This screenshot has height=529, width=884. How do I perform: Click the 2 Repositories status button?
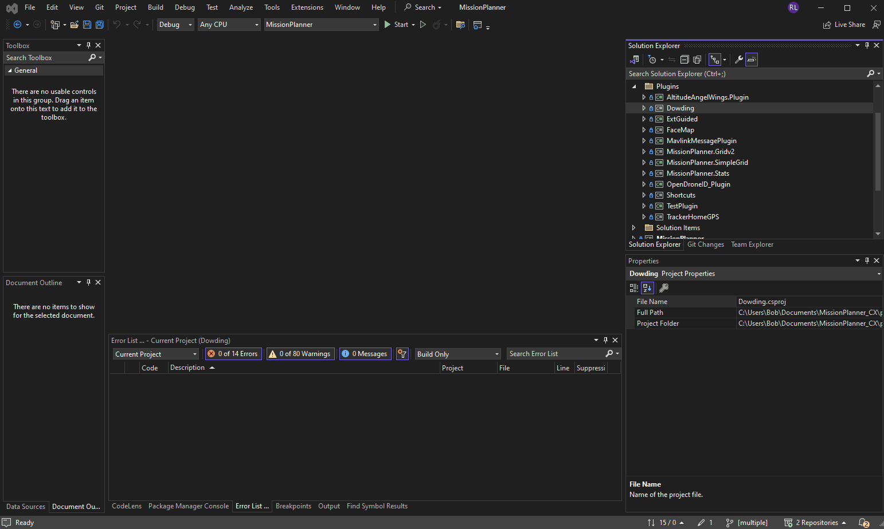pos(815,523)
